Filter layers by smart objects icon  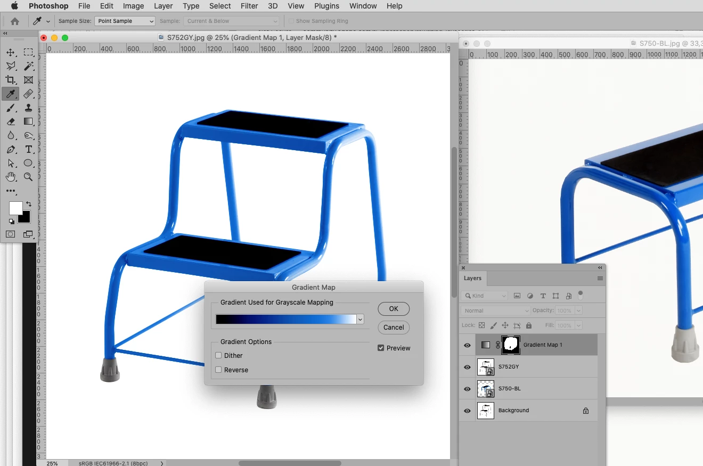568,296
